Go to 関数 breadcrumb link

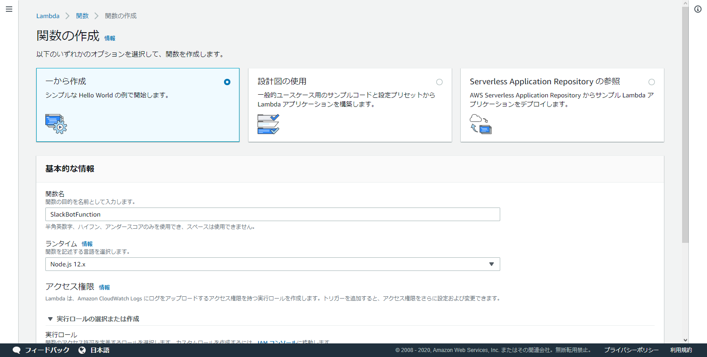click(83, 16)
